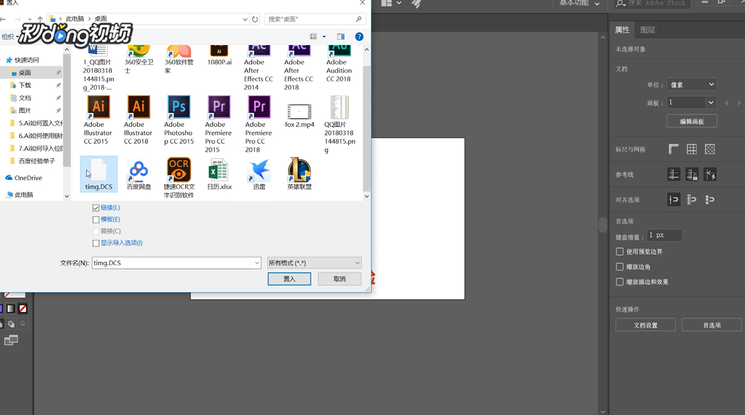Select the none fill swatch in toolbar

point(22,309)
